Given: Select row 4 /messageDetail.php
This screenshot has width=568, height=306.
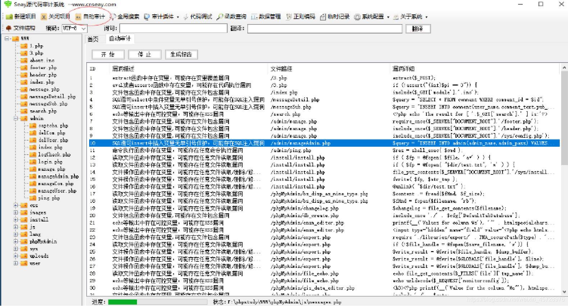Looking at the screenshot, I should (324, 100).
